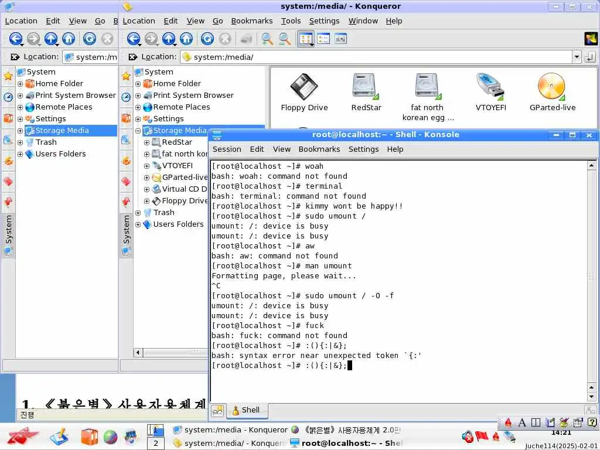The height and width of the screenshot is (450, 600).
Task: Open Session menu in Konsole
Action: point(227,149)
